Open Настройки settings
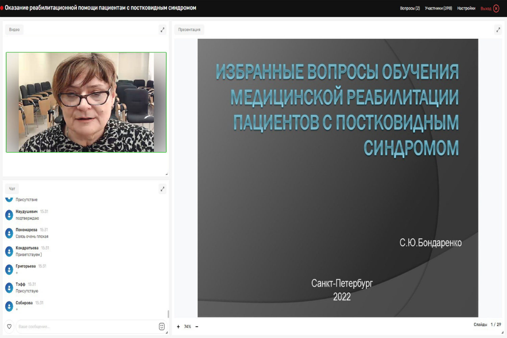The height and width of the screenshot is (338, 507). (466, 8)
